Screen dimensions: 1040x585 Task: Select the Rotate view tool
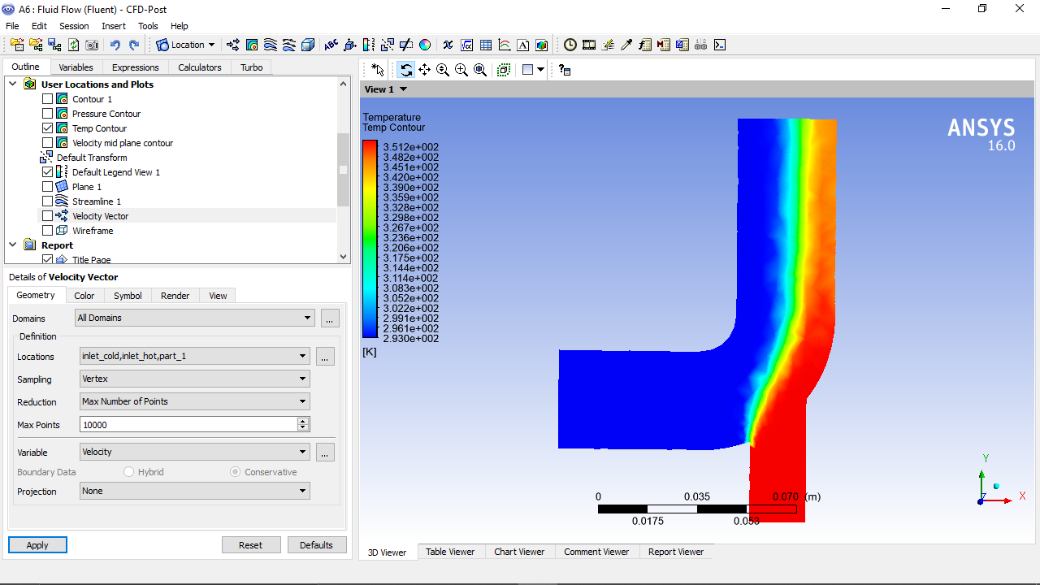click(x=405, y=70)
